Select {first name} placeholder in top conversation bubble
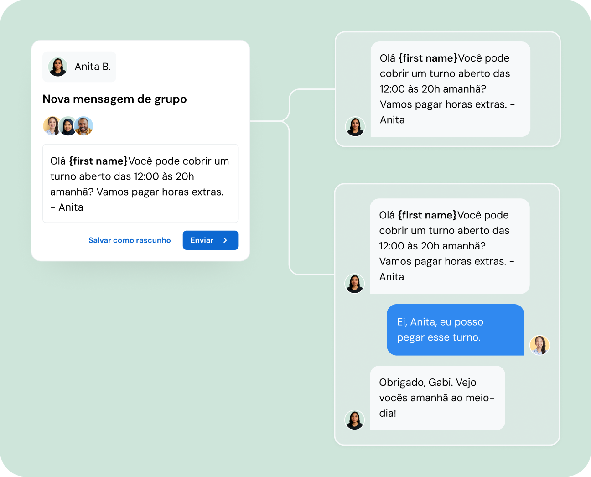Image resolution: width=591 pixels, height=477 pixels. tap(428, 58)
